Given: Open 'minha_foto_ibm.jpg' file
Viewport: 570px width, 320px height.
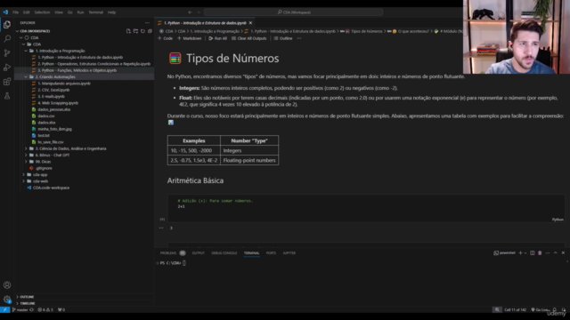Looking at the screenshot, I should (54, 129).
